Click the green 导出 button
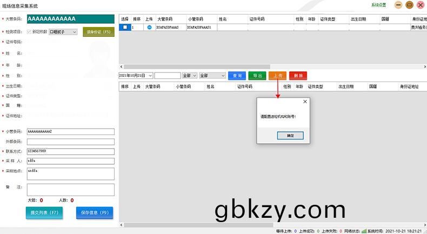The height and width of the screenshot is (234, 427). tap(257, 76)
